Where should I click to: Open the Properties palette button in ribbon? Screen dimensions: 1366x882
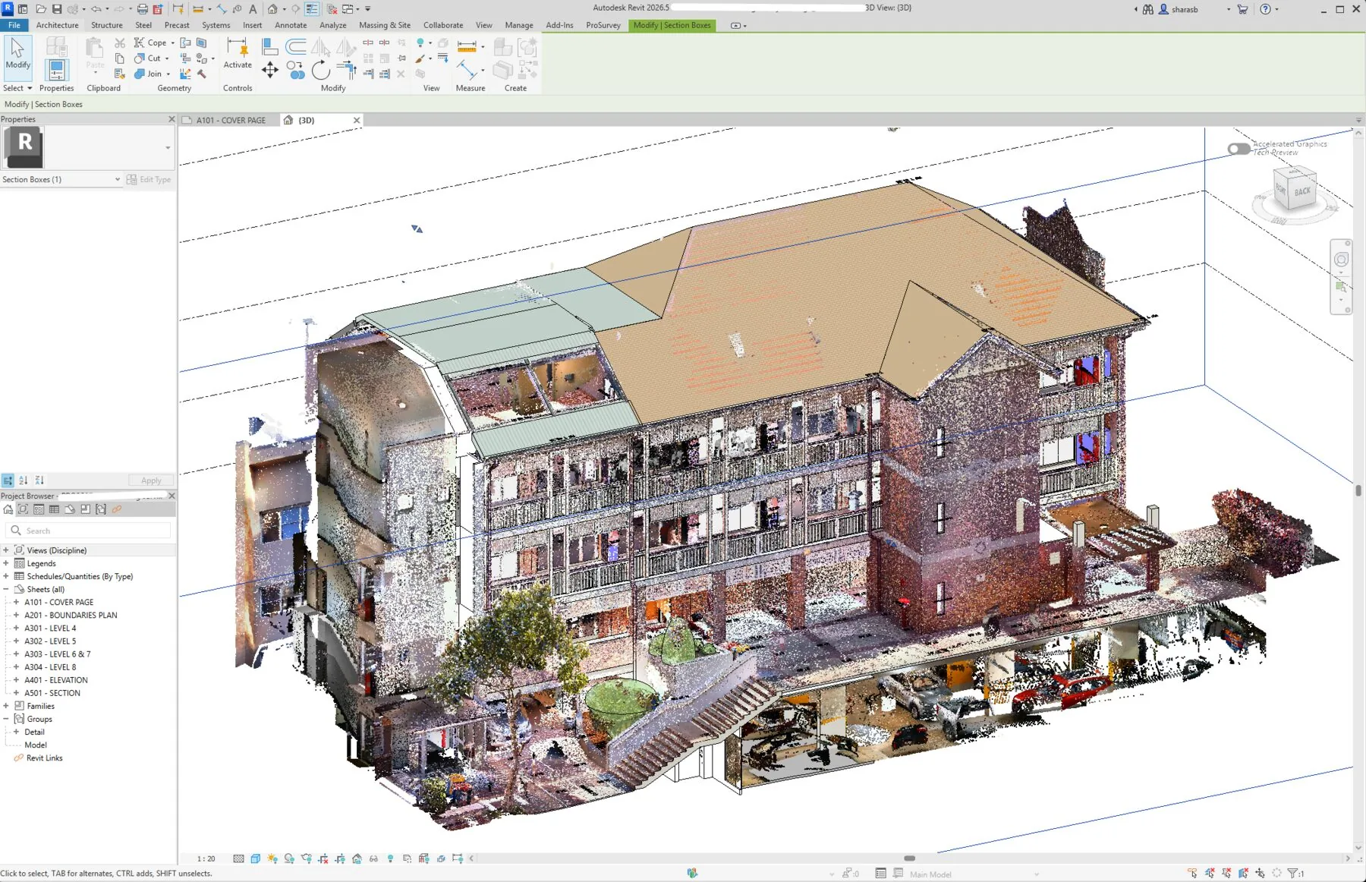click(x=56, y=71)
